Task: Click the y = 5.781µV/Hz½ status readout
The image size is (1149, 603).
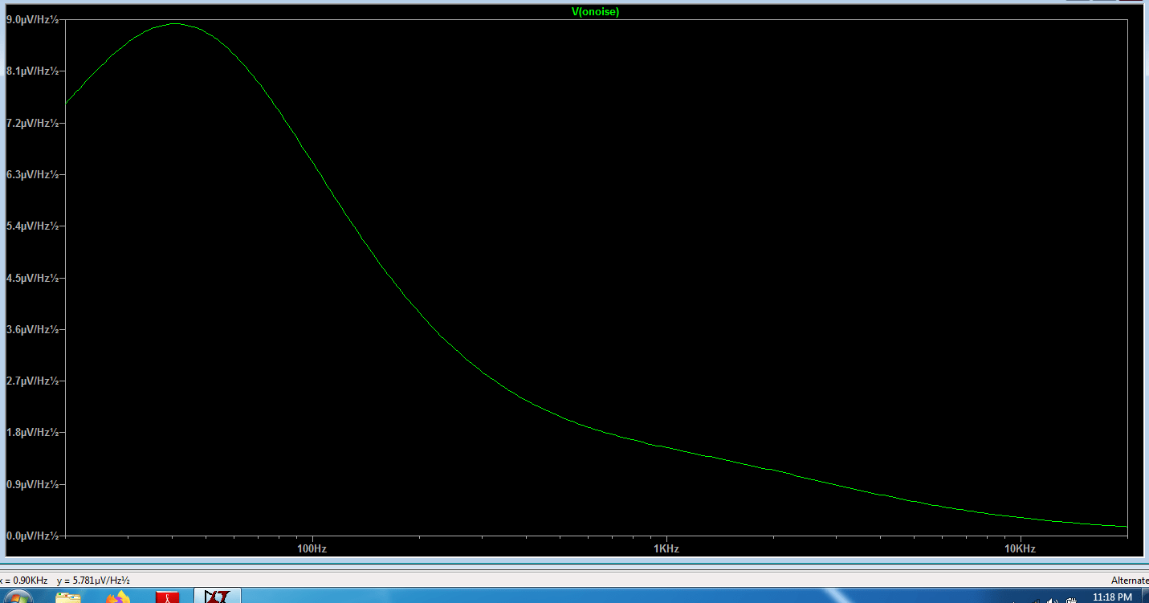Action: pyautogui.click(x=93, y=580)
